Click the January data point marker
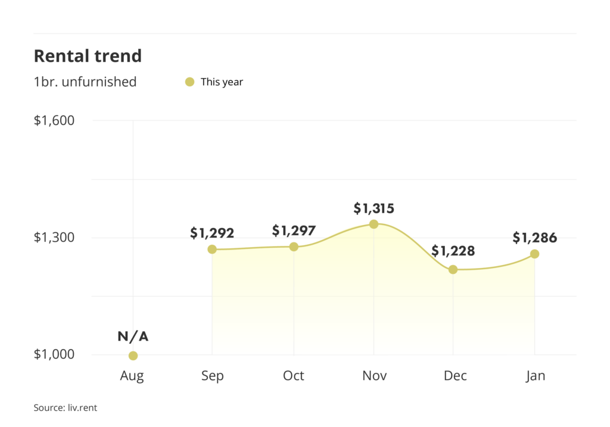The height and width of the screenshot is (427, 610). click(x=534, y=254)
